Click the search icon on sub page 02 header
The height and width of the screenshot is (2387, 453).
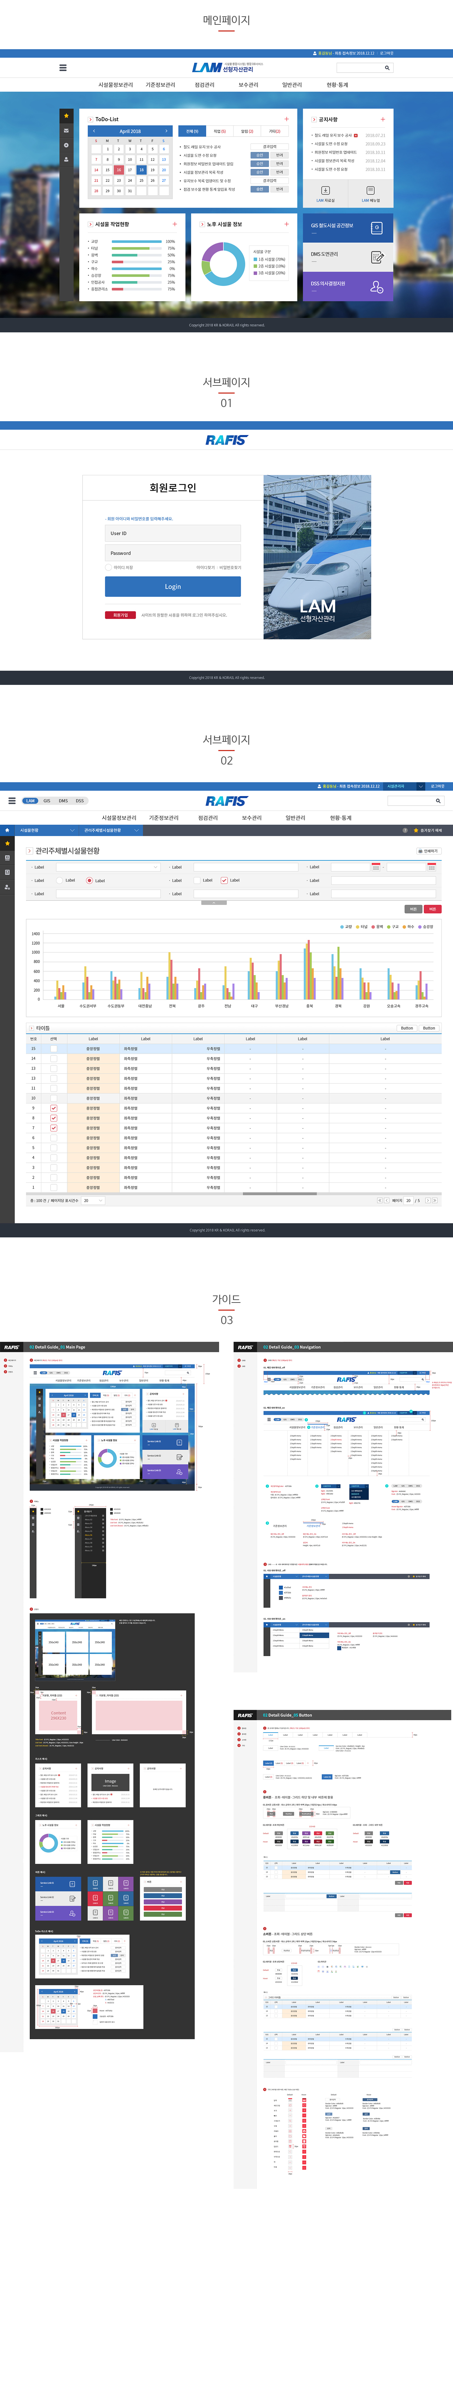pyautogui.click(x=438, y=801)
